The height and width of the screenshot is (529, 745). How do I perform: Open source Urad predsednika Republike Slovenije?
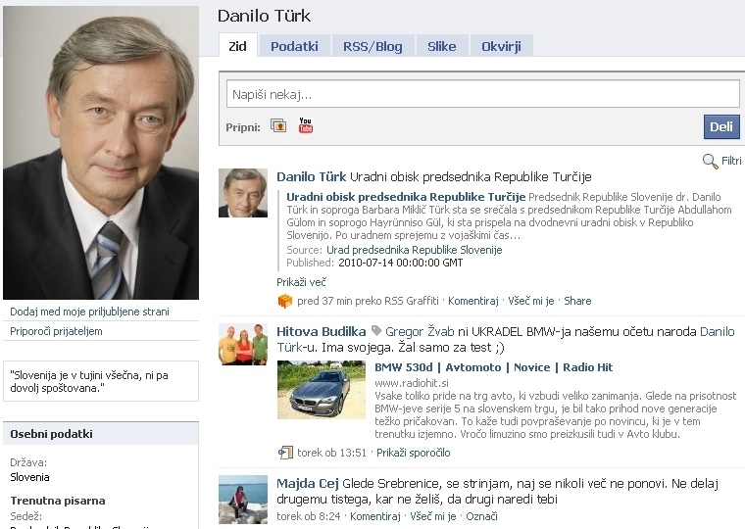point(414,250)
